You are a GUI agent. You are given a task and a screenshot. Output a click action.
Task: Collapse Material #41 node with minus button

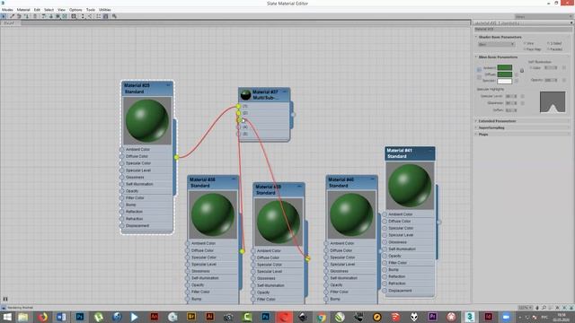(x=430, y=150)
